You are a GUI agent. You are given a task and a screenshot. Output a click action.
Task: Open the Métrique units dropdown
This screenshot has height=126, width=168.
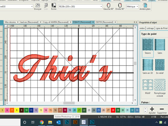[x=137, y=6]
